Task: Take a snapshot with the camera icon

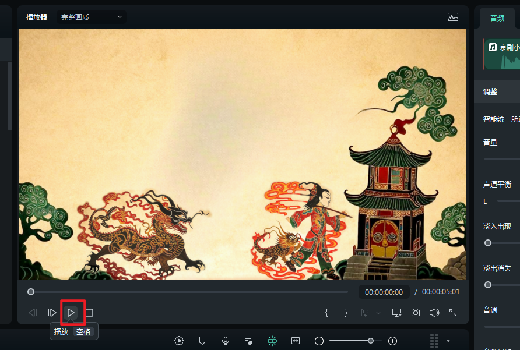Action: 415,312
